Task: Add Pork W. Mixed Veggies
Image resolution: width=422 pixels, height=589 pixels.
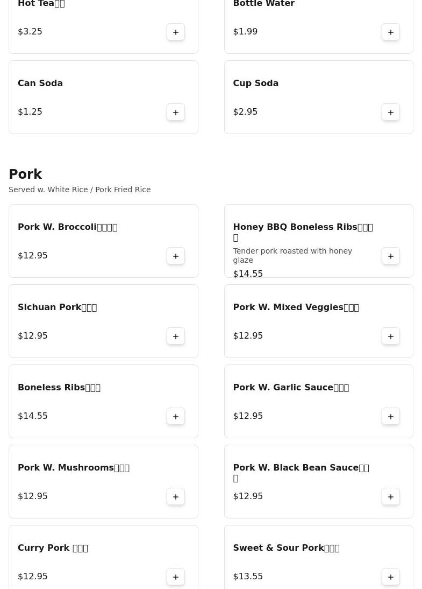Action: 391,336
